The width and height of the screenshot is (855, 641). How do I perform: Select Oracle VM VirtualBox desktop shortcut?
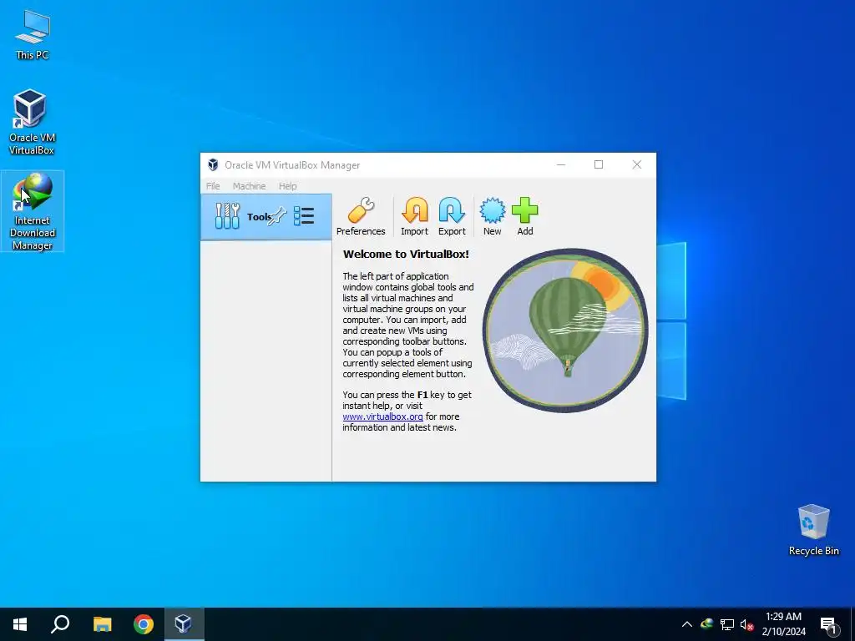tap(32, 122)
